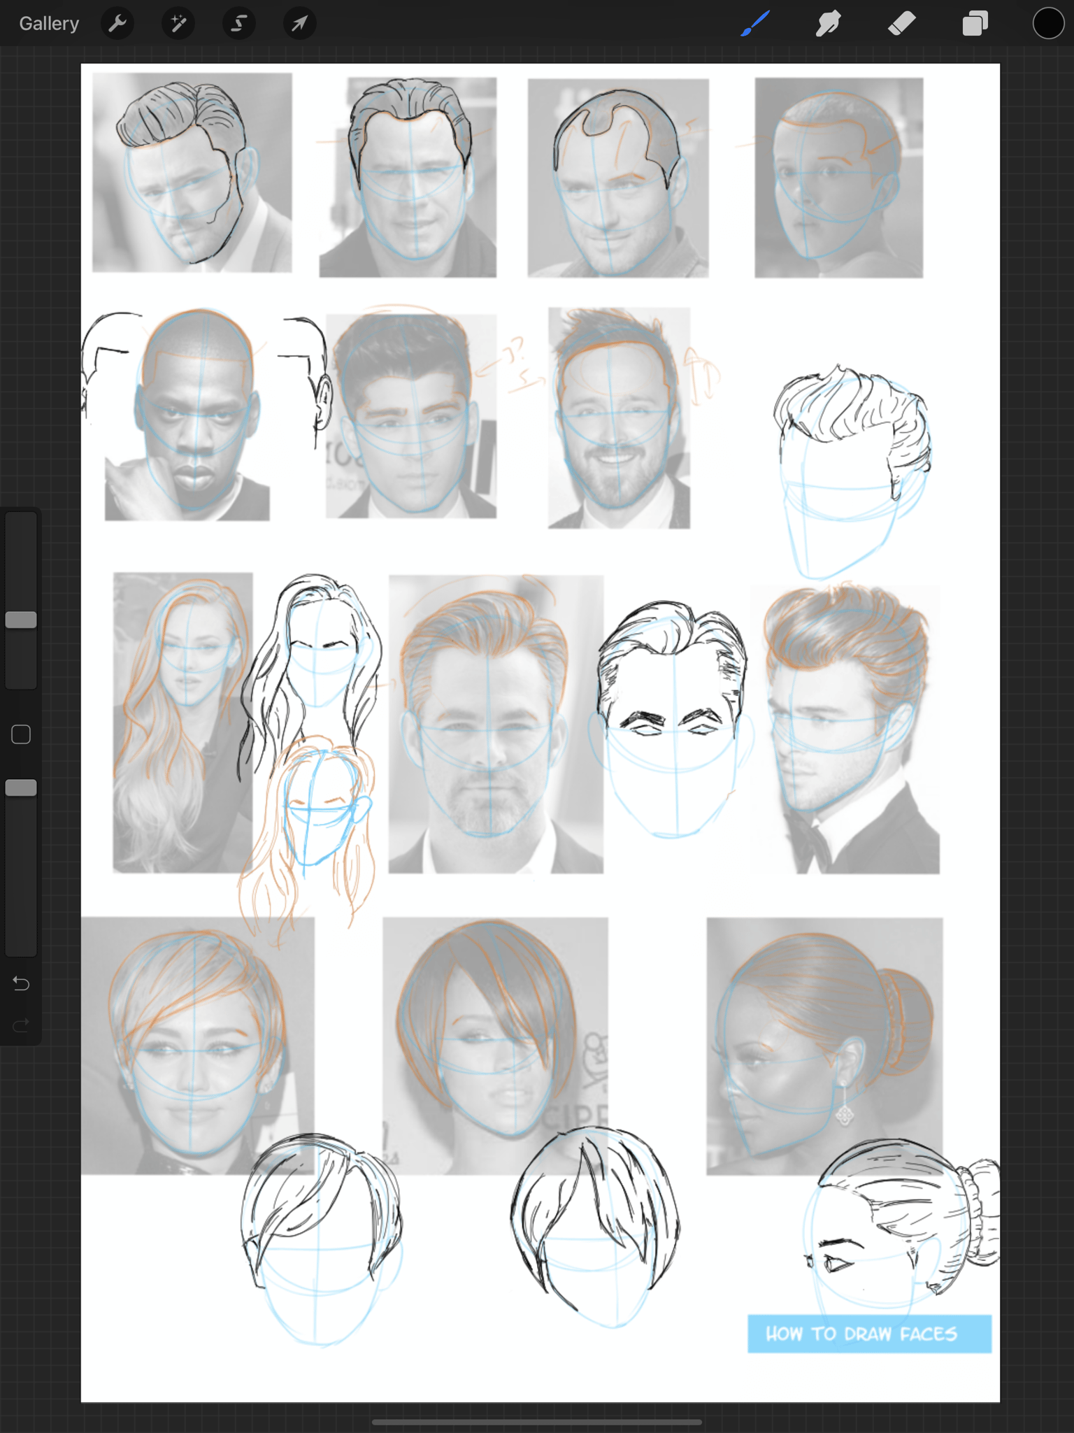Image resolution: width=1074 pixels, height=1433 pixels.
Task: Select the Smudge tool
Action: click(829, 23)
